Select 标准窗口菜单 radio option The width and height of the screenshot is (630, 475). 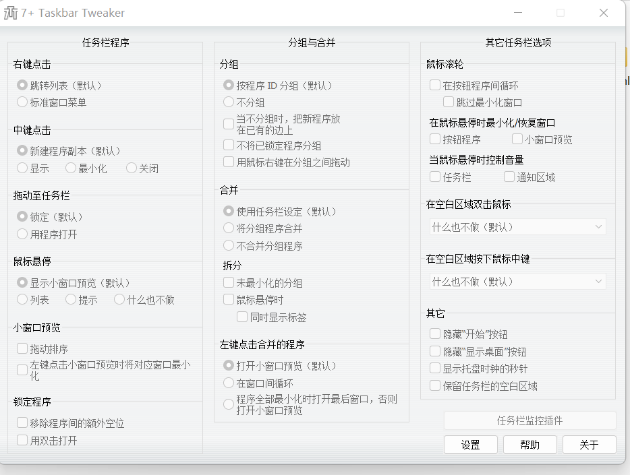23,102
